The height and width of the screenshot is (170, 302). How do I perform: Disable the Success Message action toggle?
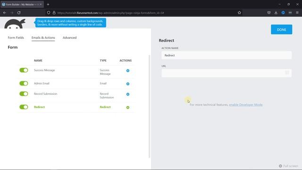24,70
